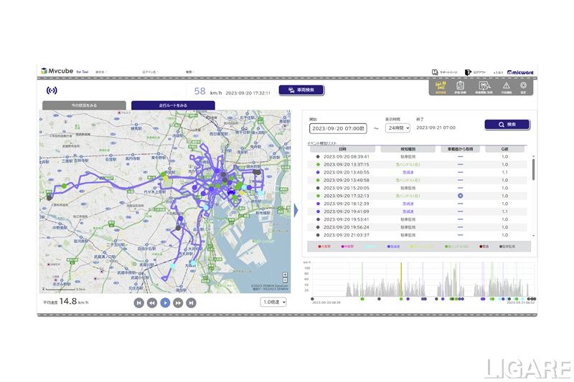Click the event list vertical scrollbar
This screenshot has height=382, width=574.
click(x=532, y=169)
